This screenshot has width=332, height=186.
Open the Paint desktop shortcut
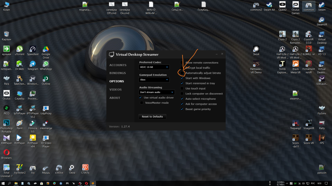tap(20, 125)
